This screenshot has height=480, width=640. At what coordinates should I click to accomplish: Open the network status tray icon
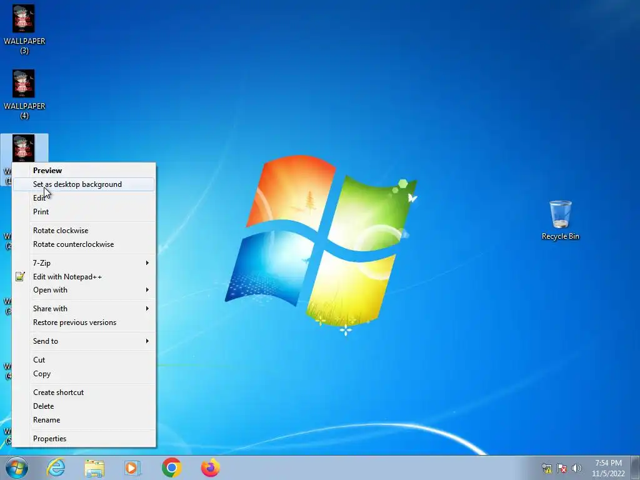coord(546,468)
